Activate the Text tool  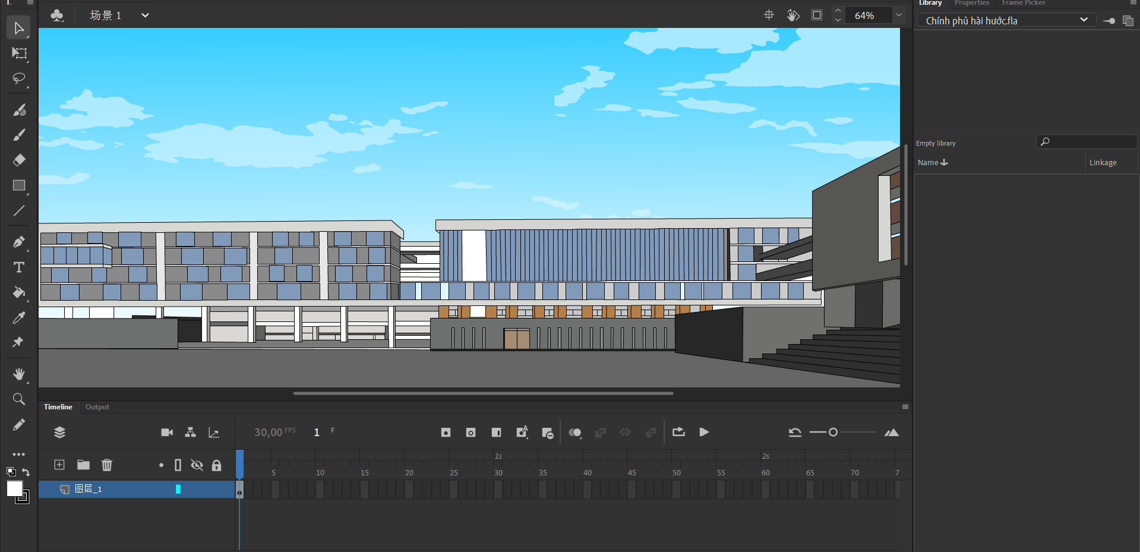click(19, 267)
